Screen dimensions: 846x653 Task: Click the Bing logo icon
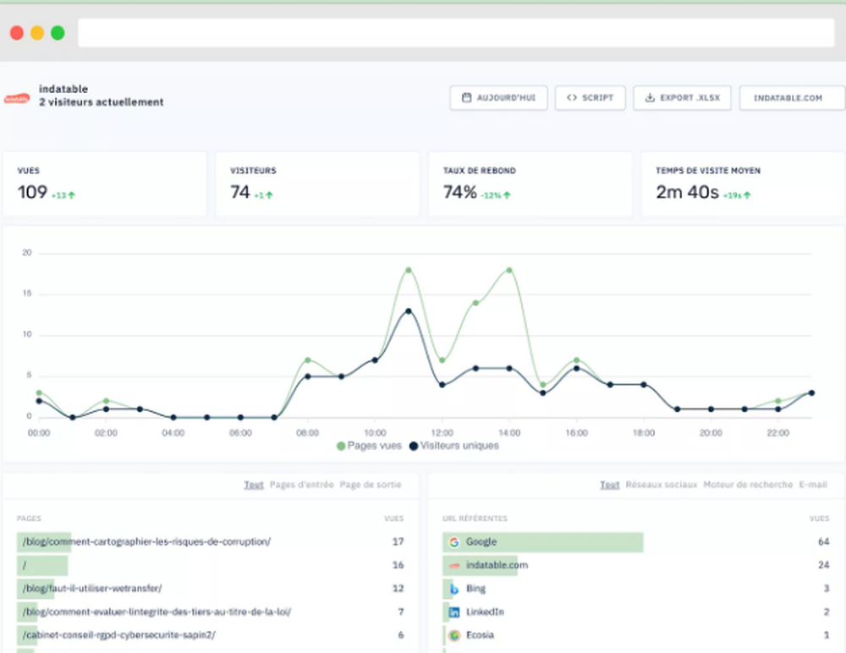click(x=454, y=589)
